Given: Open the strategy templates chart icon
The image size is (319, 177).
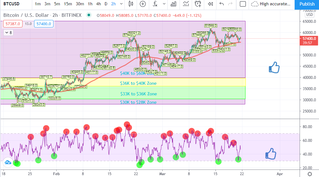Looking at the screenshot, I should coord(186,4).
